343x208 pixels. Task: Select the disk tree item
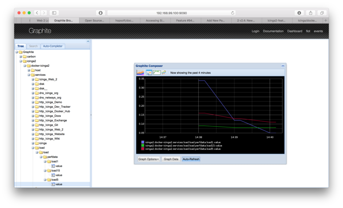(x=42, y=84)
